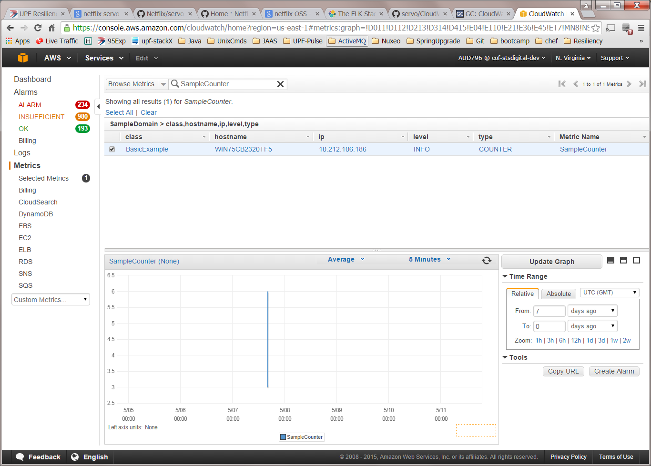The image size is (651, 466).
Task: Set zoom to 1w
Action: click(x=614, y=340)
